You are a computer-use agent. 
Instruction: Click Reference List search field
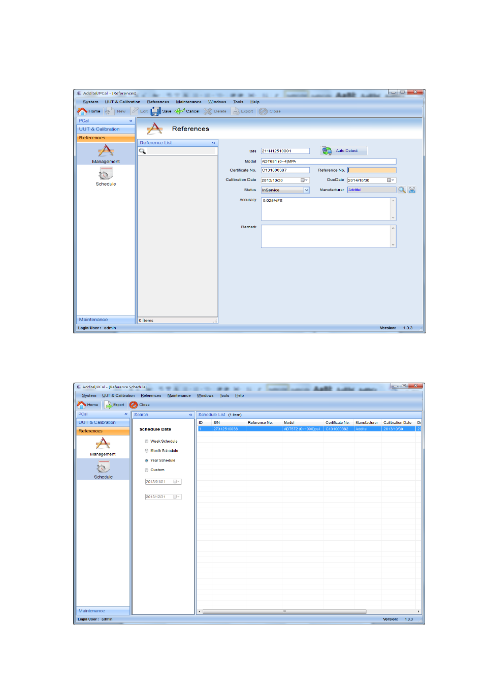[x=181, y=151]
